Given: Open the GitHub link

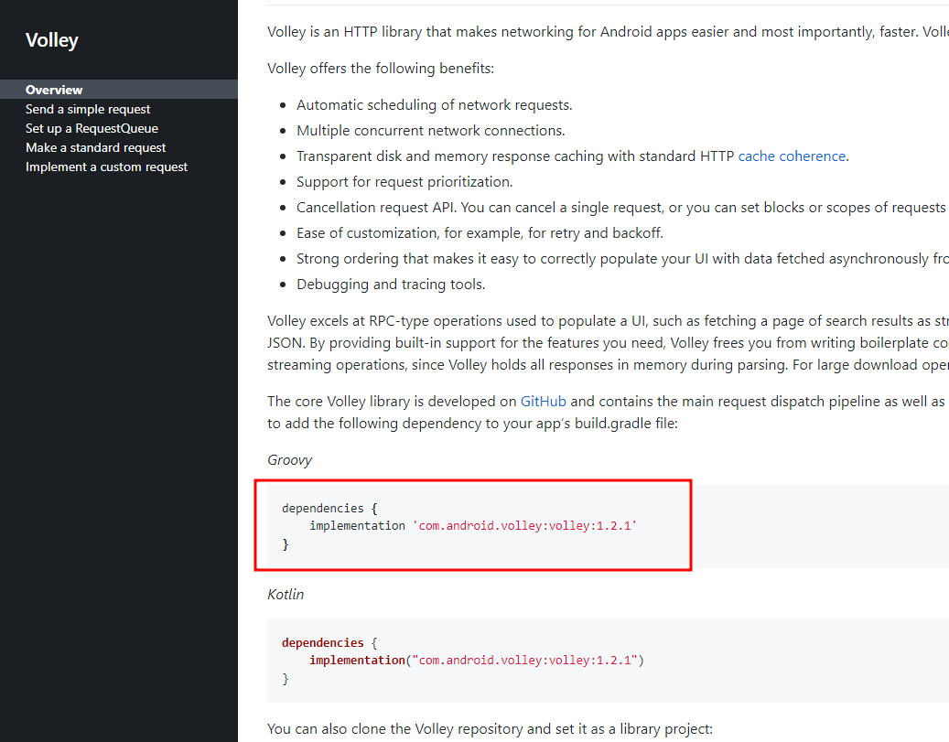Looking at the screenshot, I should (x=543, y=402).
